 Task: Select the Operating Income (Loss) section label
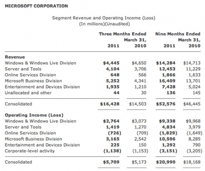[34, 115]
